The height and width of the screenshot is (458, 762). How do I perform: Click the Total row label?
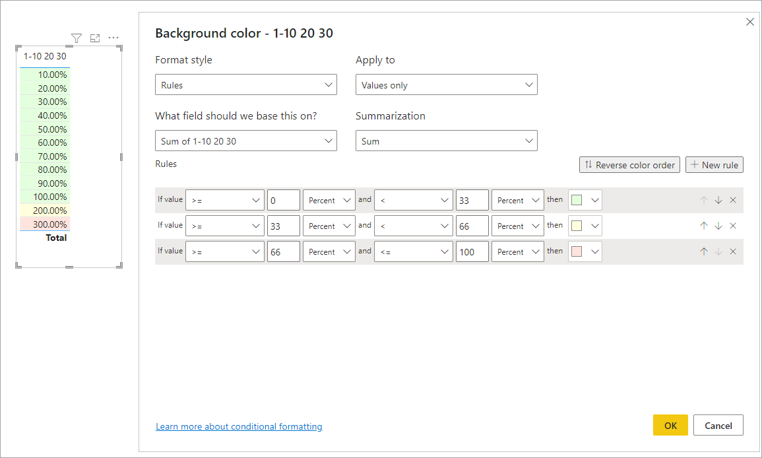[x=56, y=238]
